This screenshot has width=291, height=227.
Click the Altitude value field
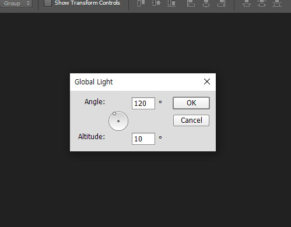point(143,139)
